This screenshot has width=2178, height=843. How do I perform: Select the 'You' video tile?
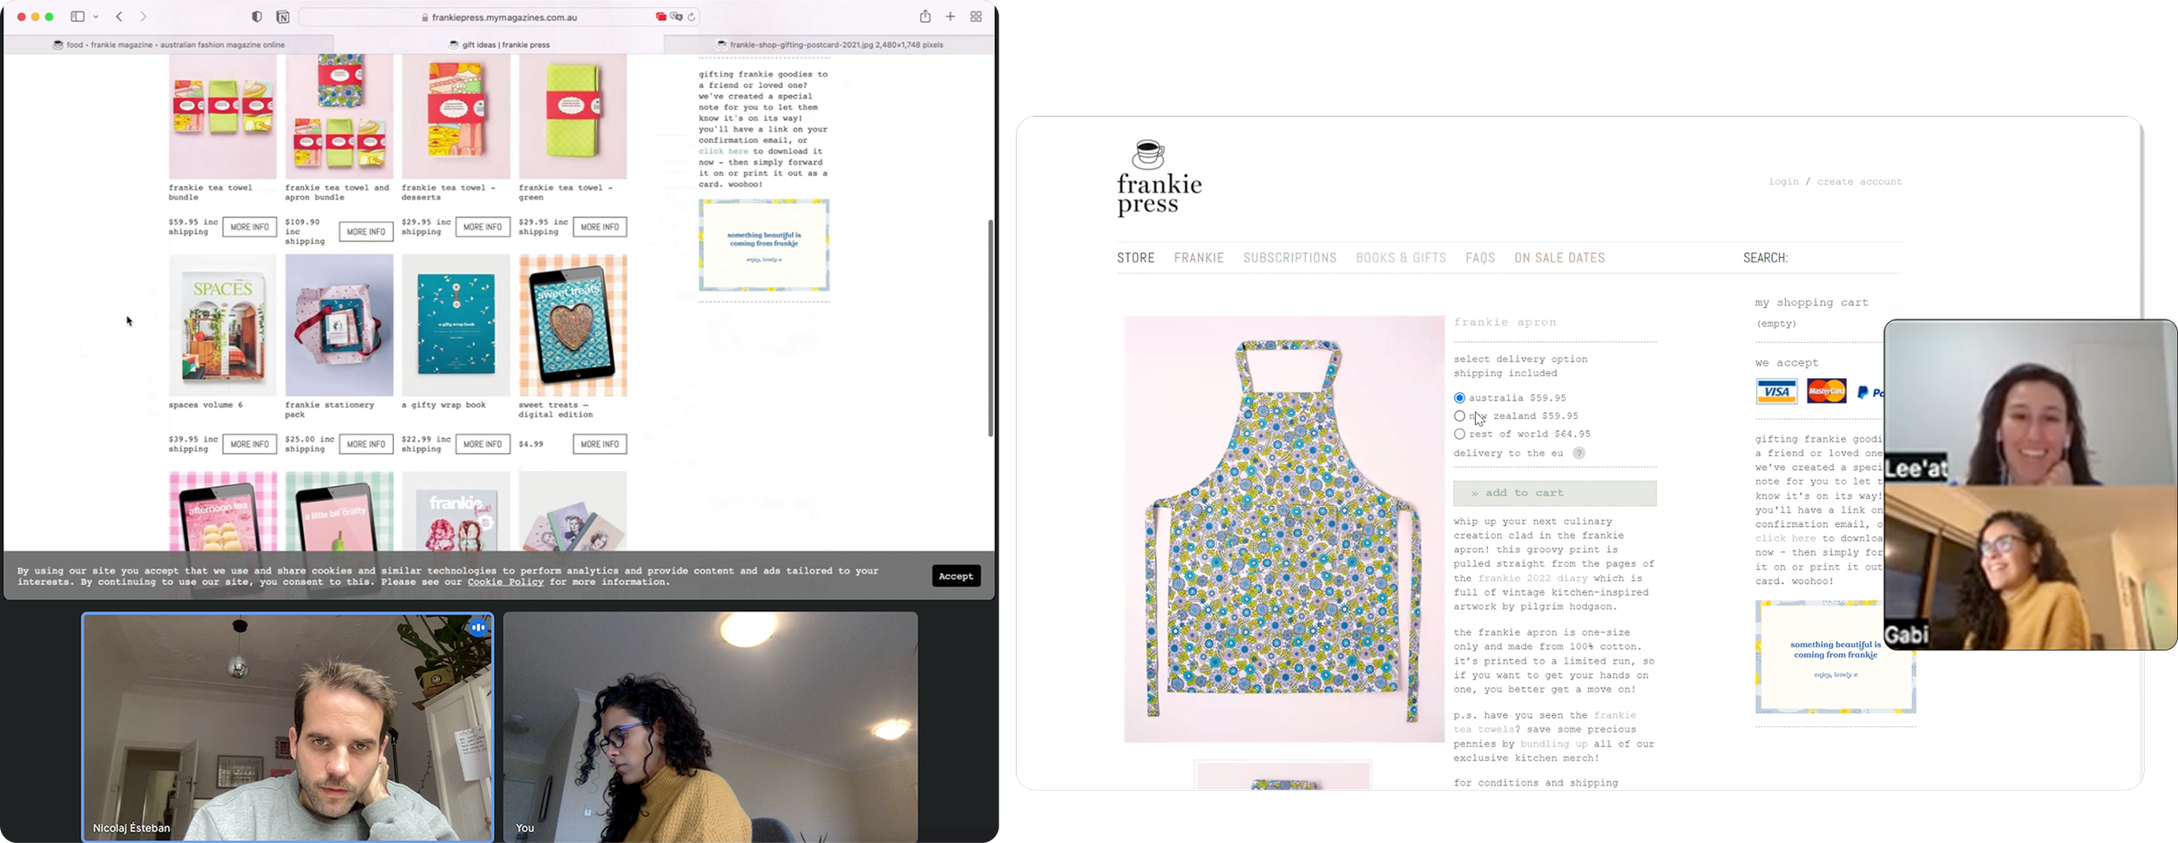click(x=710, y=727)
